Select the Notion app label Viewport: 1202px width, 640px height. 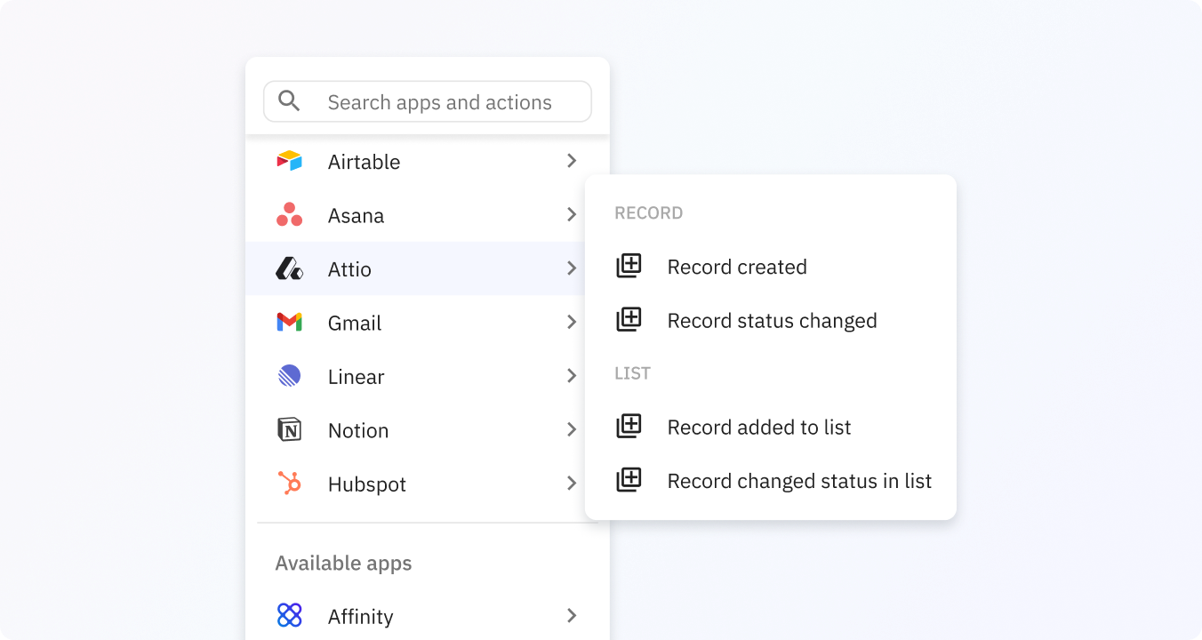358,431
